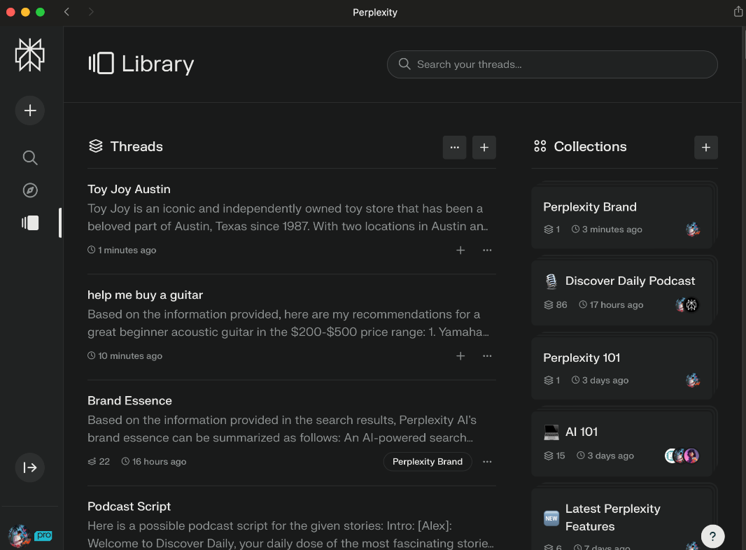
Task: Click the 1 minutes ago timestamp
Action: point(122,251)
